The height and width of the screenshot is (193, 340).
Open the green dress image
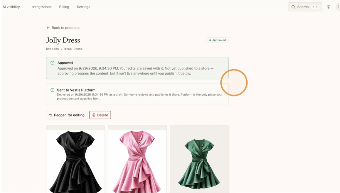[x=199, y=159]
